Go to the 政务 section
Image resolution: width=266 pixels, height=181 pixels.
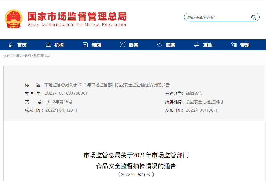point(133,45)
